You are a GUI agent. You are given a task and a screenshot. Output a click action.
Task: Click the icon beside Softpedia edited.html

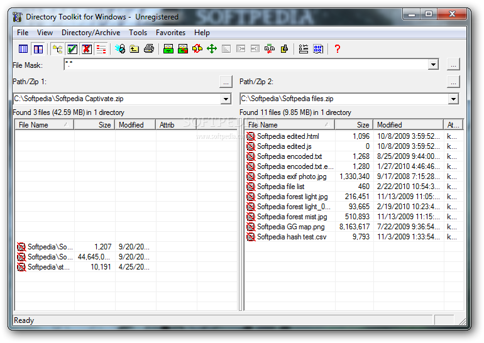point(251,136)
